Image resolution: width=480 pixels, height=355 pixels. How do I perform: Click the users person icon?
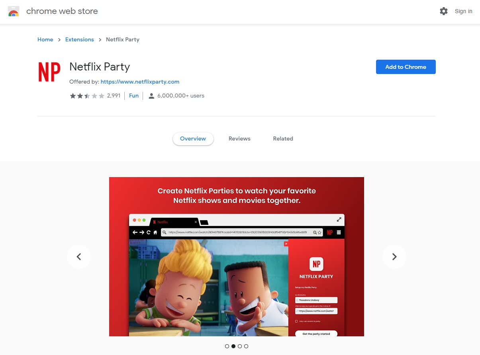[151, 96]
